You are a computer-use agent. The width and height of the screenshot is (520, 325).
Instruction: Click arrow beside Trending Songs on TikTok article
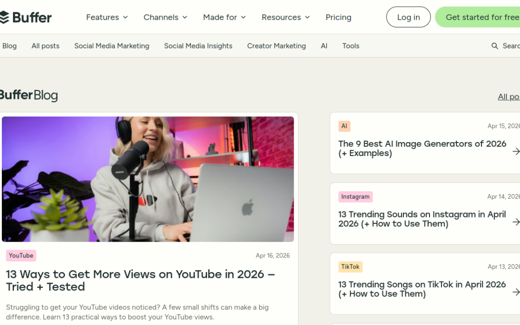click(x=516, y=292)
